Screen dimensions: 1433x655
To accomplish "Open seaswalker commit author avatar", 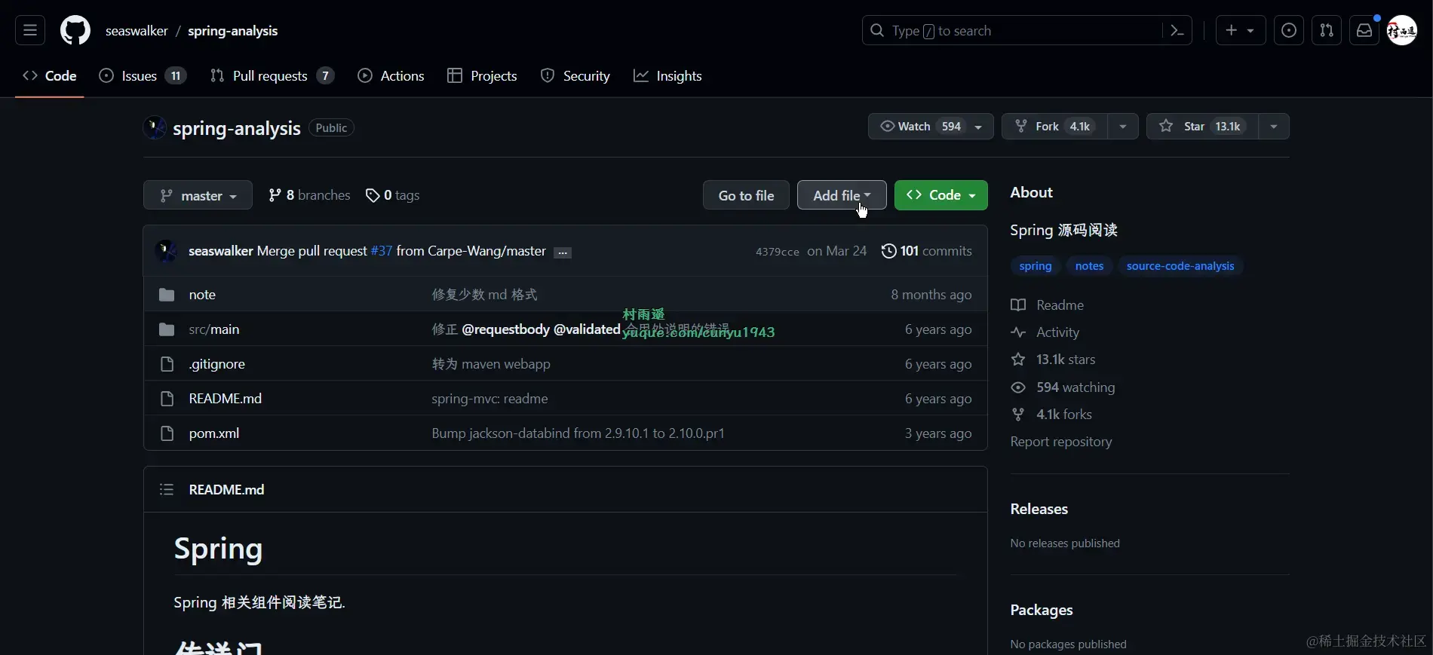I will coord(166,251).
